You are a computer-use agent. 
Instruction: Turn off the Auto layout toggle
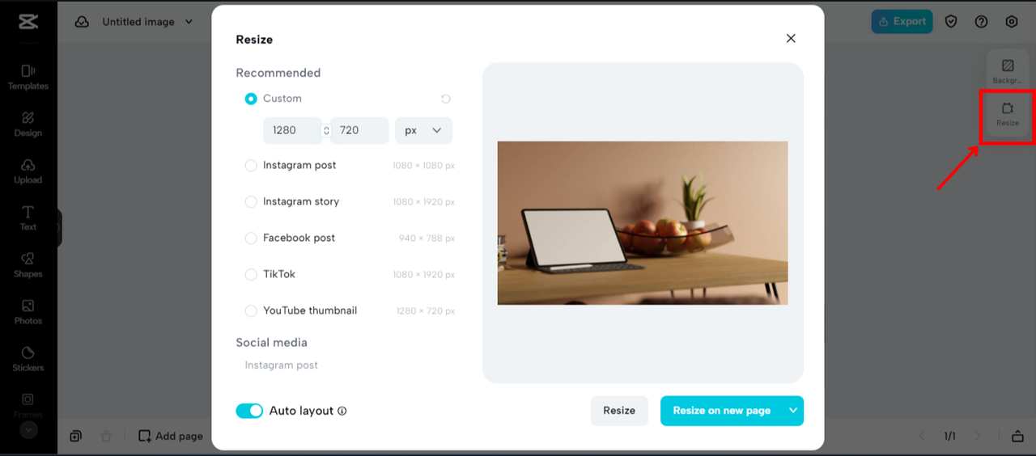pos(249,411)
